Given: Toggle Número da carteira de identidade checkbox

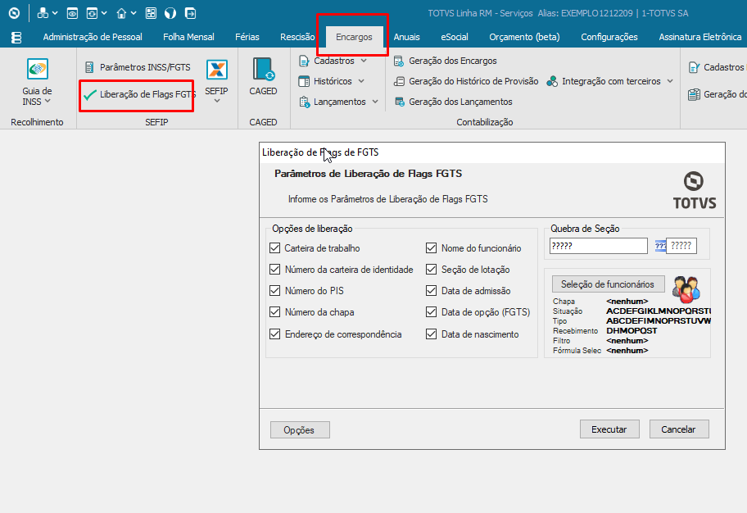Looking at the screenshot, I should (x=275, y=270).
